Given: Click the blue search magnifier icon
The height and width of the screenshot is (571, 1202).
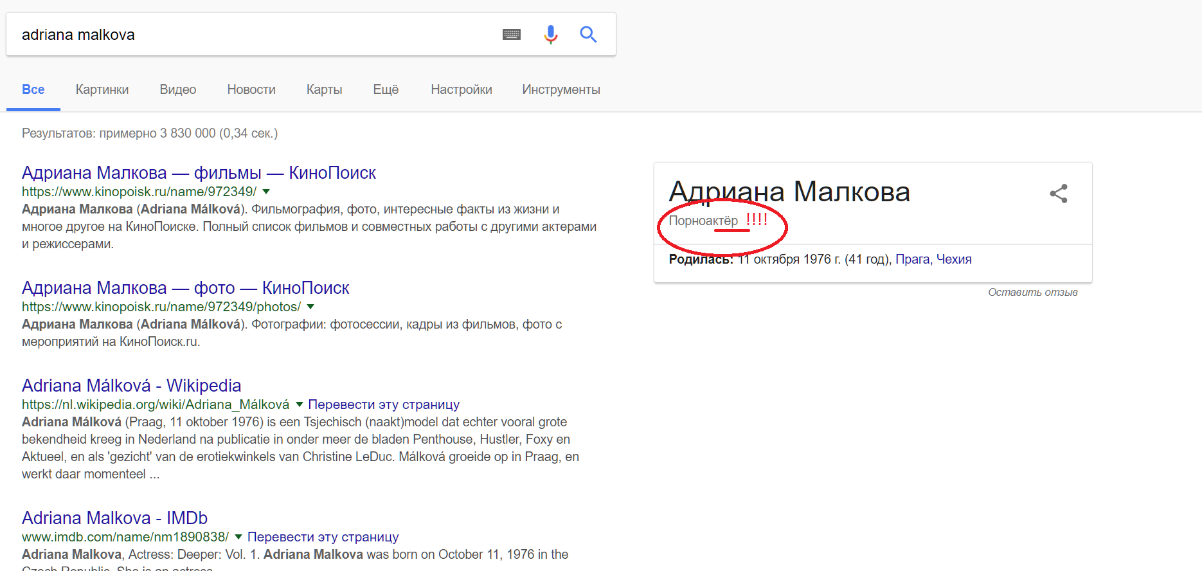Looking at the screenshot, I should pyautogui.click(x=588, y=35).
